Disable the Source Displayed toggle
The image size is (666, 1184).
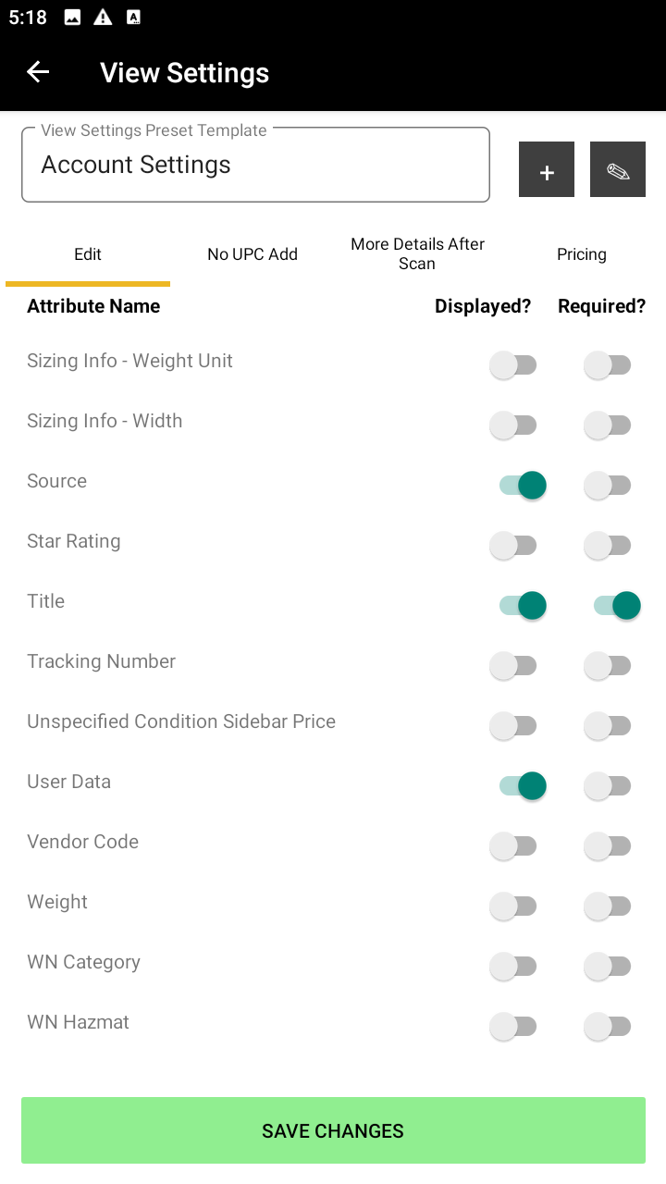click(522, 485)
